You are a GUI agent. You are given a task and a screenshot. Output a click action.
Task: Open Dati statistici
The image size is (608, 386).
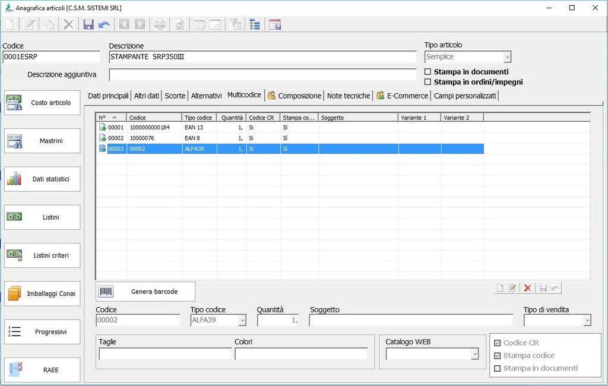tap(42, 179)
